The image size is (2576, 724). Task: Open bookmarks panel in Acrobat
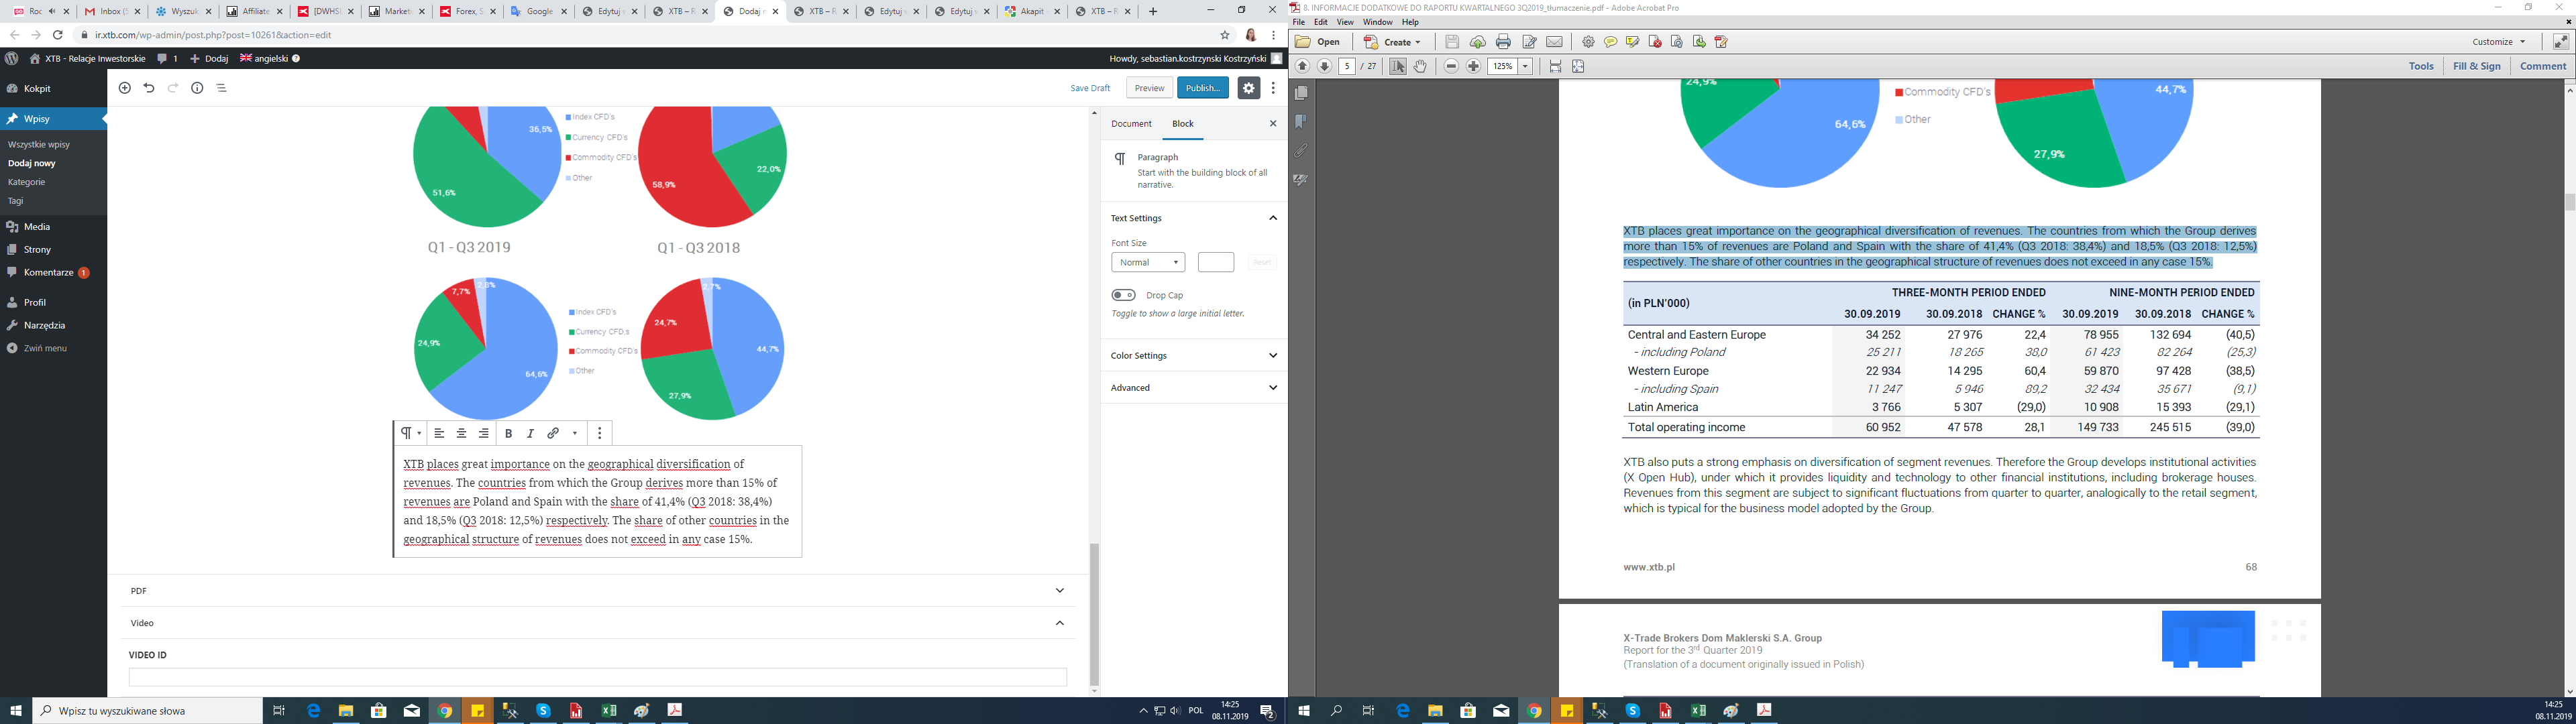coord(1301,122)
